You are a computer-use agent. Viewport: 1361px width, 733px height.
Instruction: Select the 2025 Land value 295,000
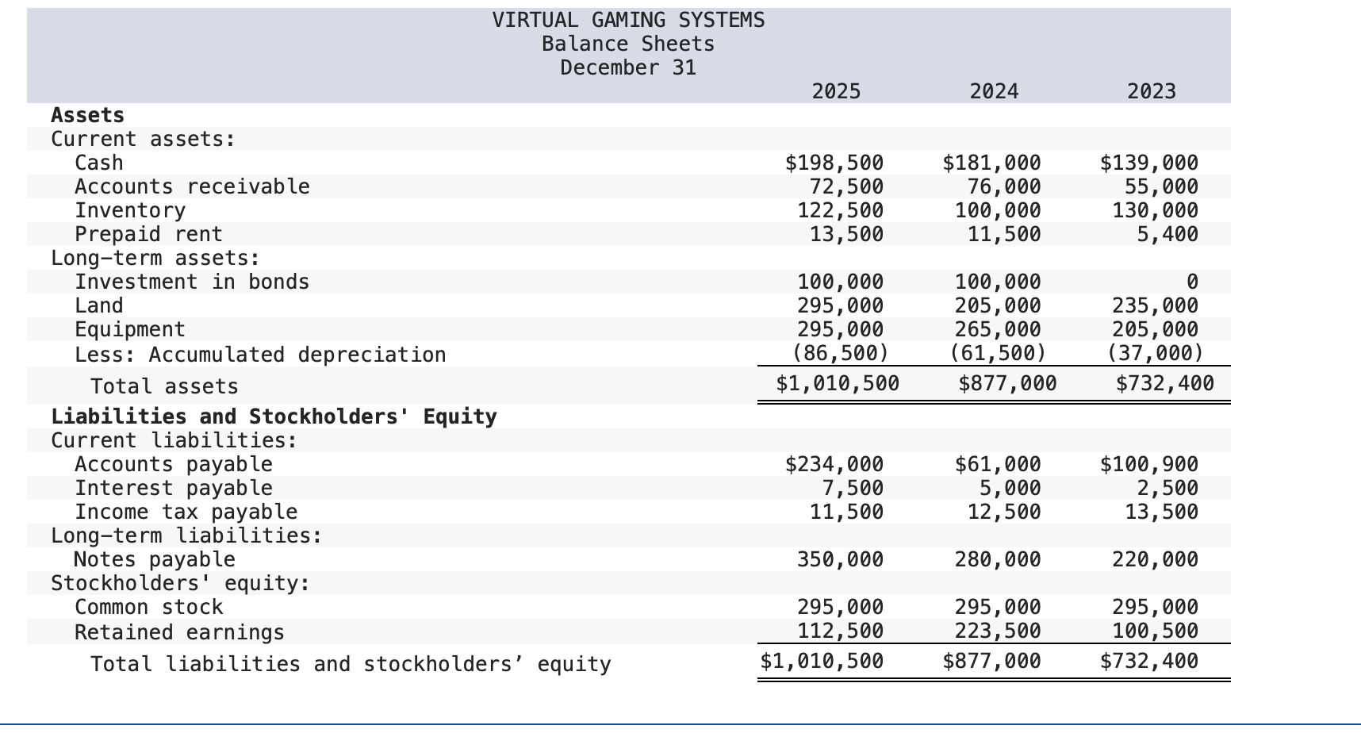(840, 305)
